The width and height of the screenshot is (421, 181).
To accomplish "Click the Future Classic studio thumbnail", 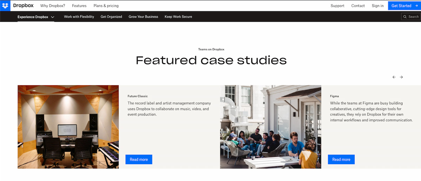I will click(x=68, y=127).
